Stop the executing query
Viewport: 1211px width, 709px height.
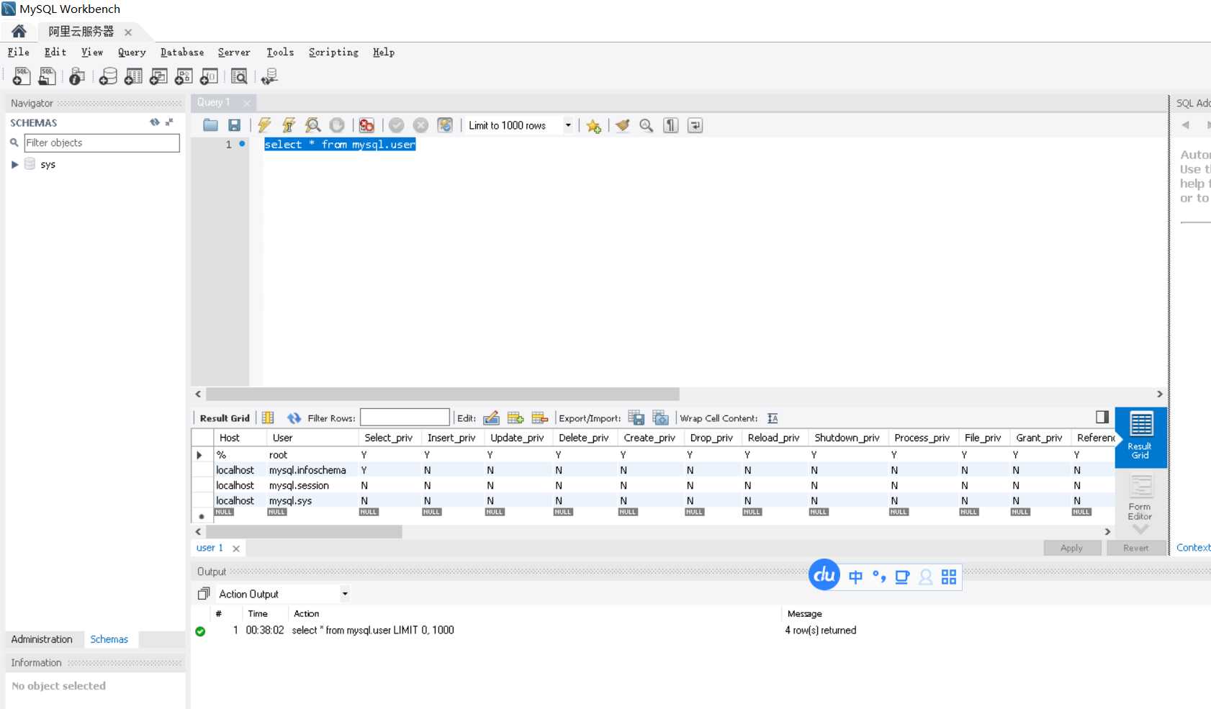(x=337, y=125)
